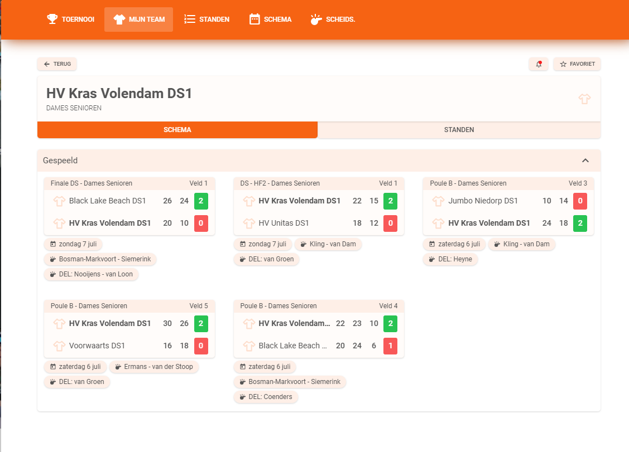Click zaterdag 6 juli chip under Veld 5 match
The width and height of the screenshot is (629, 452).
(x=75, y=367)
